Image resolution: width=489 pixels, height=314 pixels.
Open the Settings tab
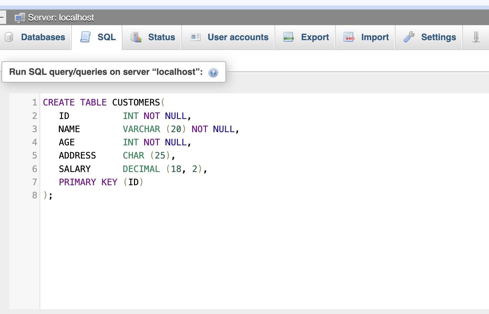pyautogui.click(x=429, y=37)
